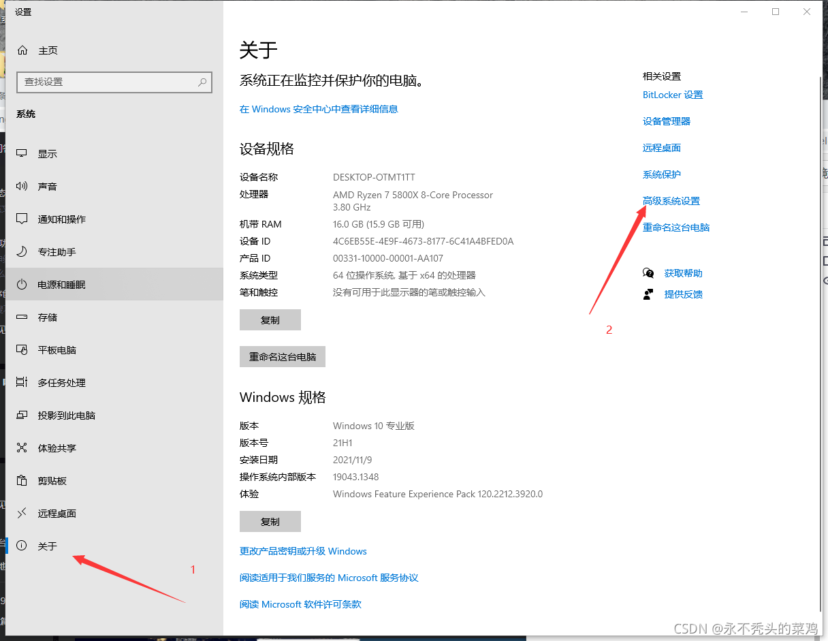Click install date 2021/11/9
828x641 pixels.
coord(353,460)
